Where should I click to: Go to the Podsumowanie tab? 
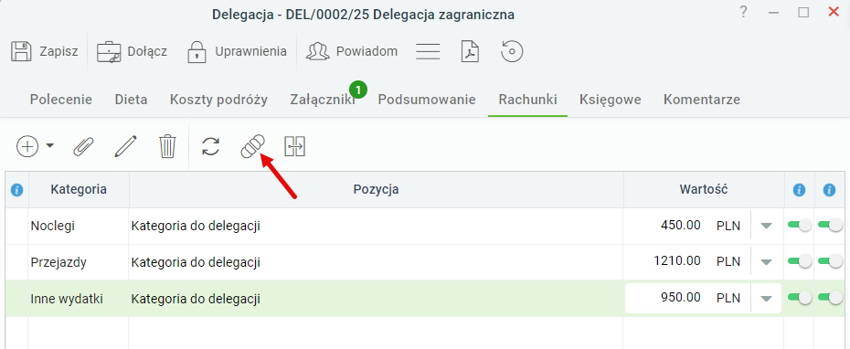pos(427,100)
